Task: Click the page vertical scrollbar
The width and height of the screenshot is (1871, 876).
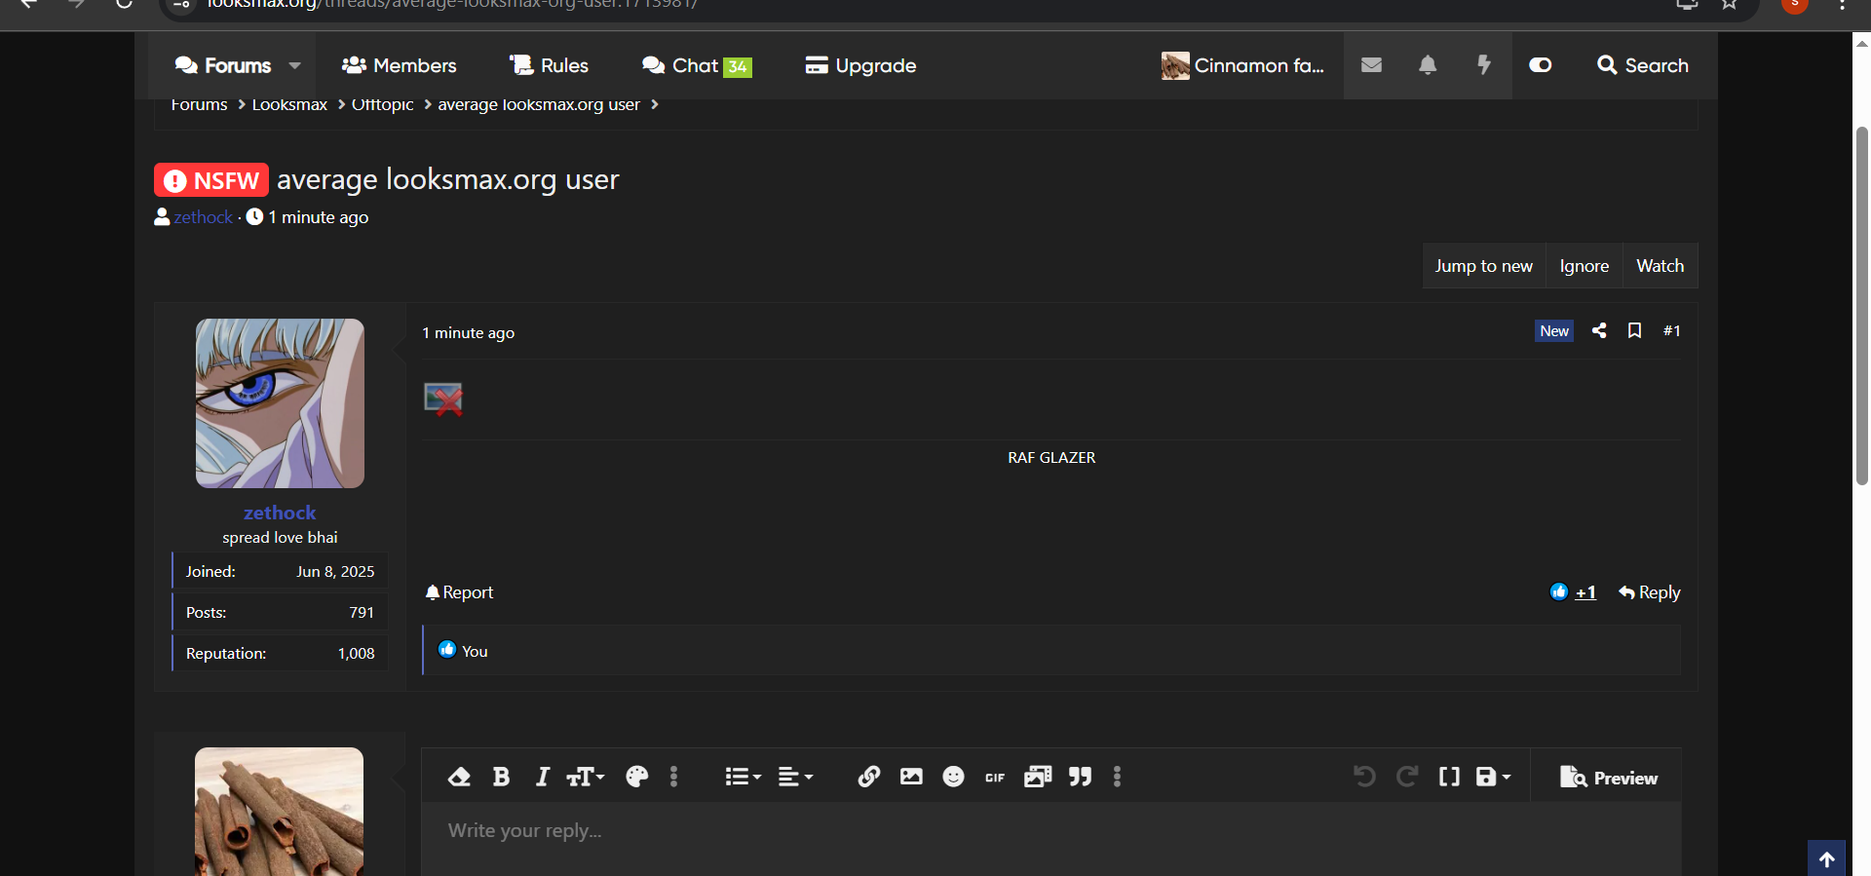Action: click(x=1861, y=304)
